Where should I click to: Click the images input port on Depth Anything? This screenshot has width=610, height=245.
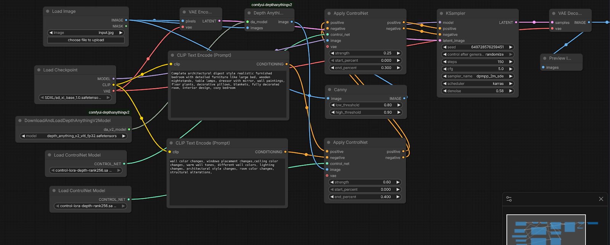[x=248, y=28]
